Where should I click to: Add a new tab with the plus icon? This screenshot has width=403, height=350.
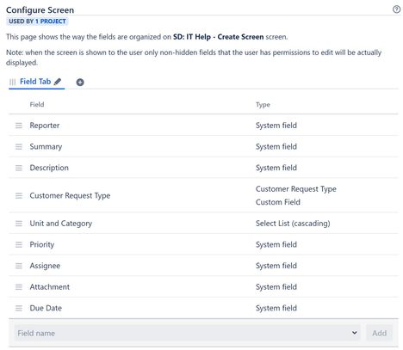pyautogui.click(x=80, y=83)
